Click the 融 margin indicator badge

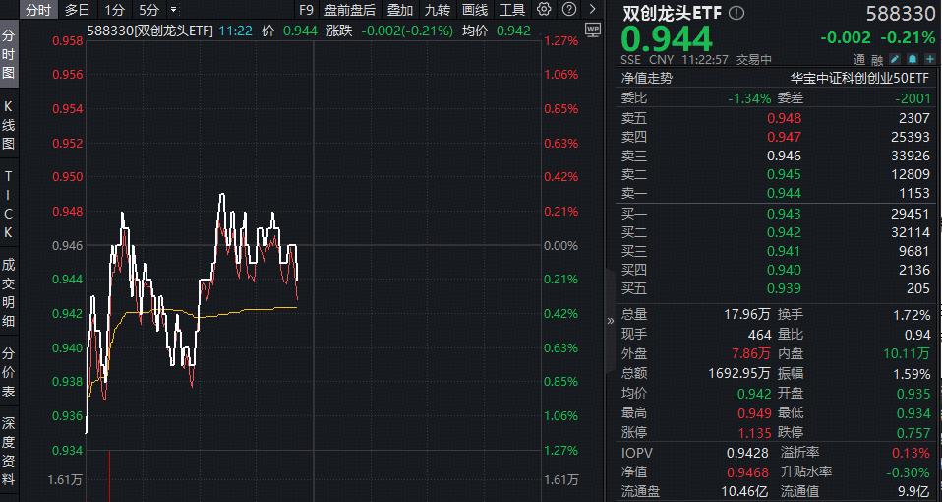click(x=876, y=60)
